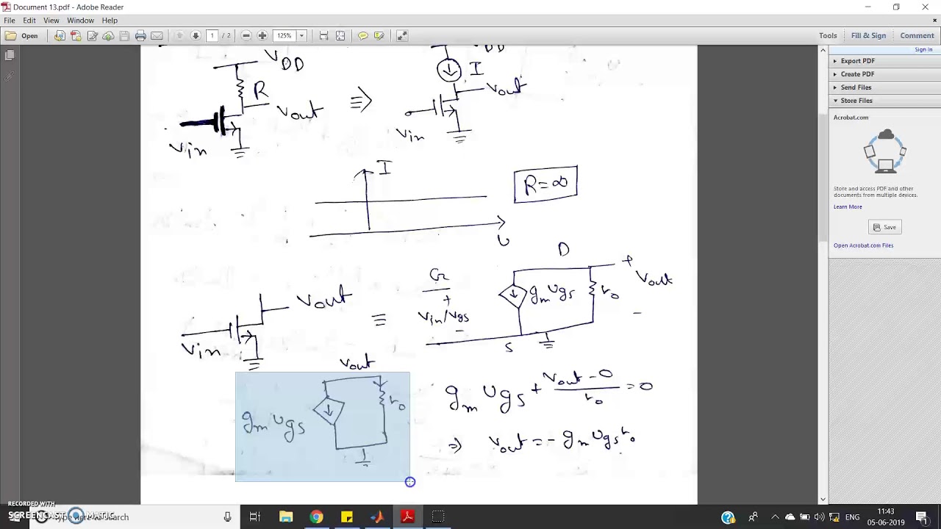Click the fit width scrolling mode icon
This screenshot has width=941, height=529.
[x=324, y=35]
